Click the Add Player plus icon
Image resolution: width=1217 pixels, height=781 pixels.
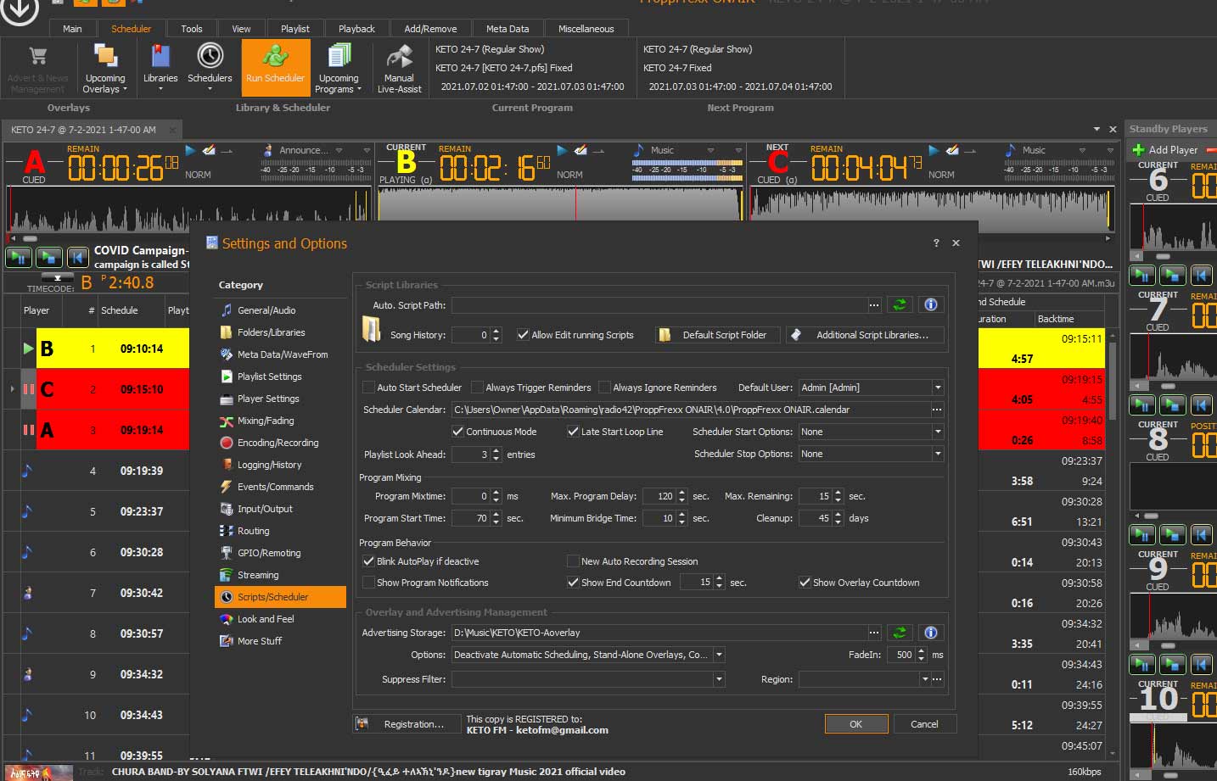[1138, 150]
